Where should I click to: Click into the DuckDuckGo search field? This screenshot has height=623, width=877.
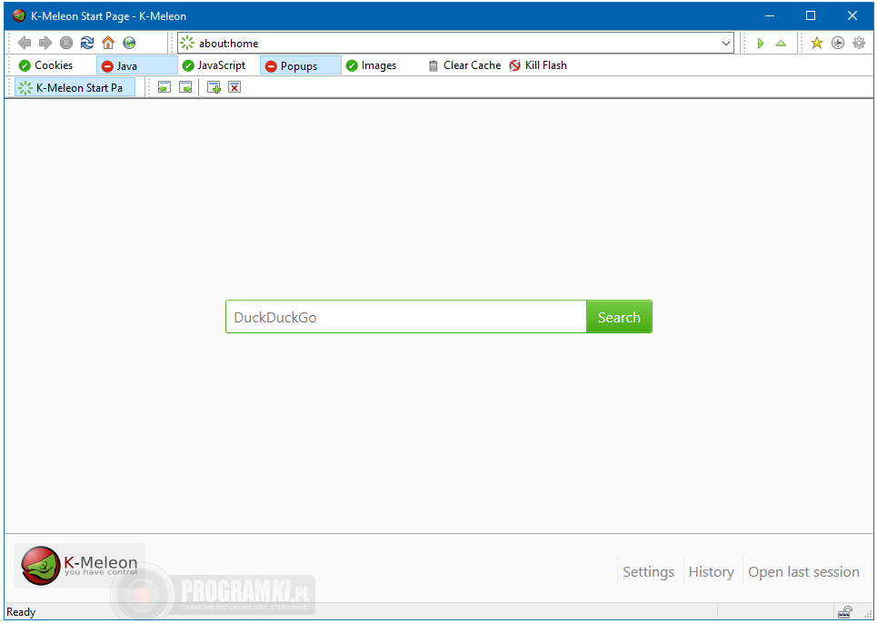[x=406, y=317]
